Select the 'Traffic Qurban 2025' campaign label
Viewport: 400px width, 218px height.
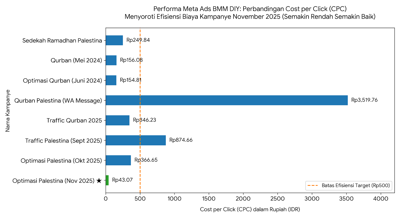click(74, 121)
